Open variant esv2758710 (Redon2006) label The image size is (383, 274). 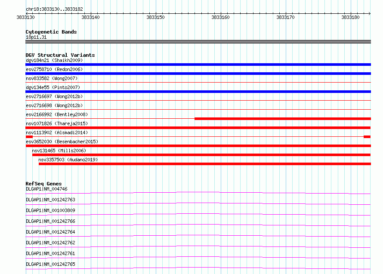(54, 69)
